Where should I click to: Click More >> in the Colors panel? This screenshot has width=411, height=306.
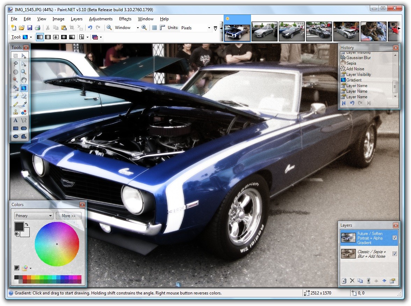(x=68, y=215)
